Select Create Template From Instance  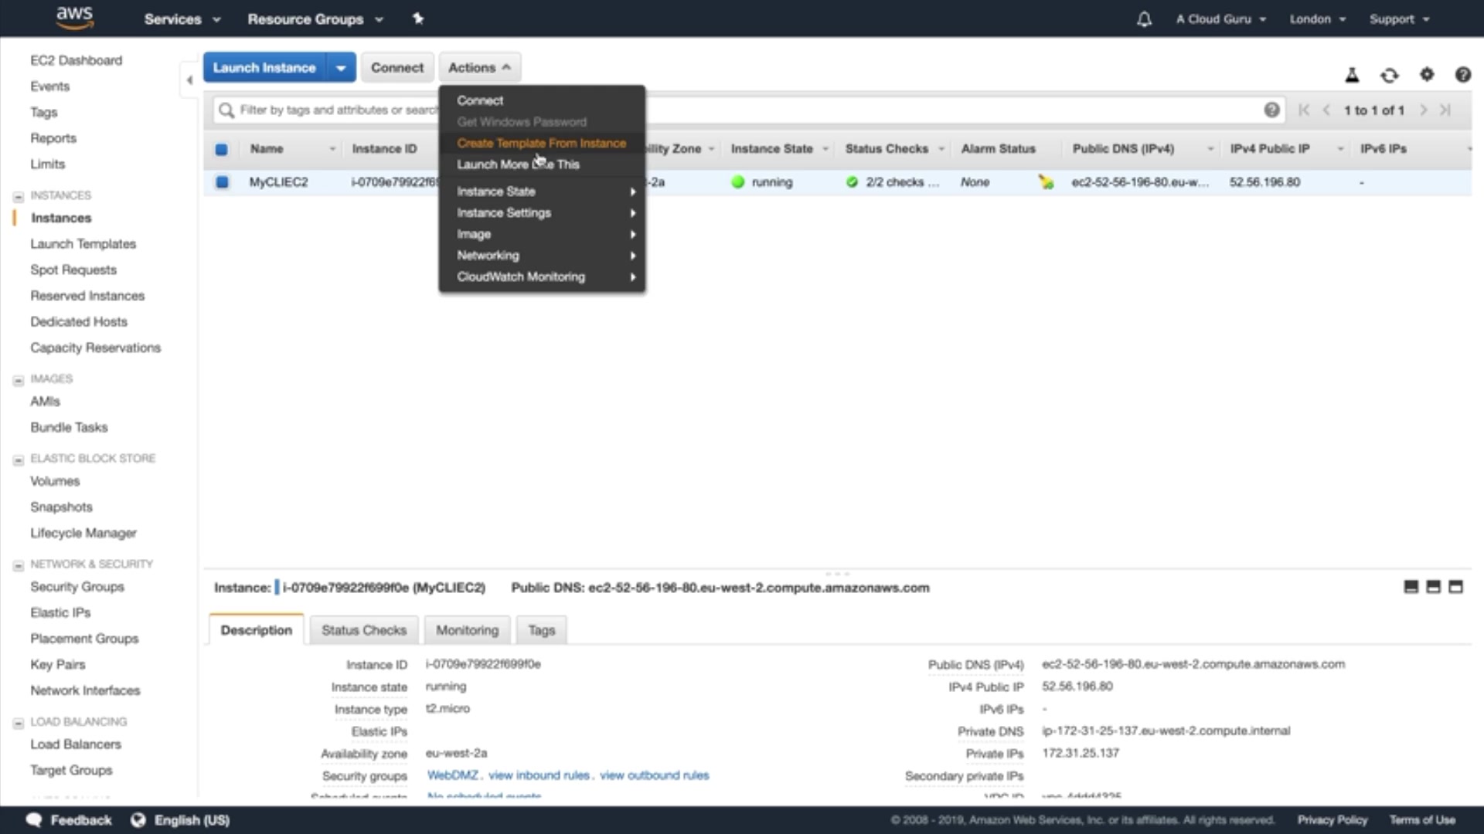541,143
